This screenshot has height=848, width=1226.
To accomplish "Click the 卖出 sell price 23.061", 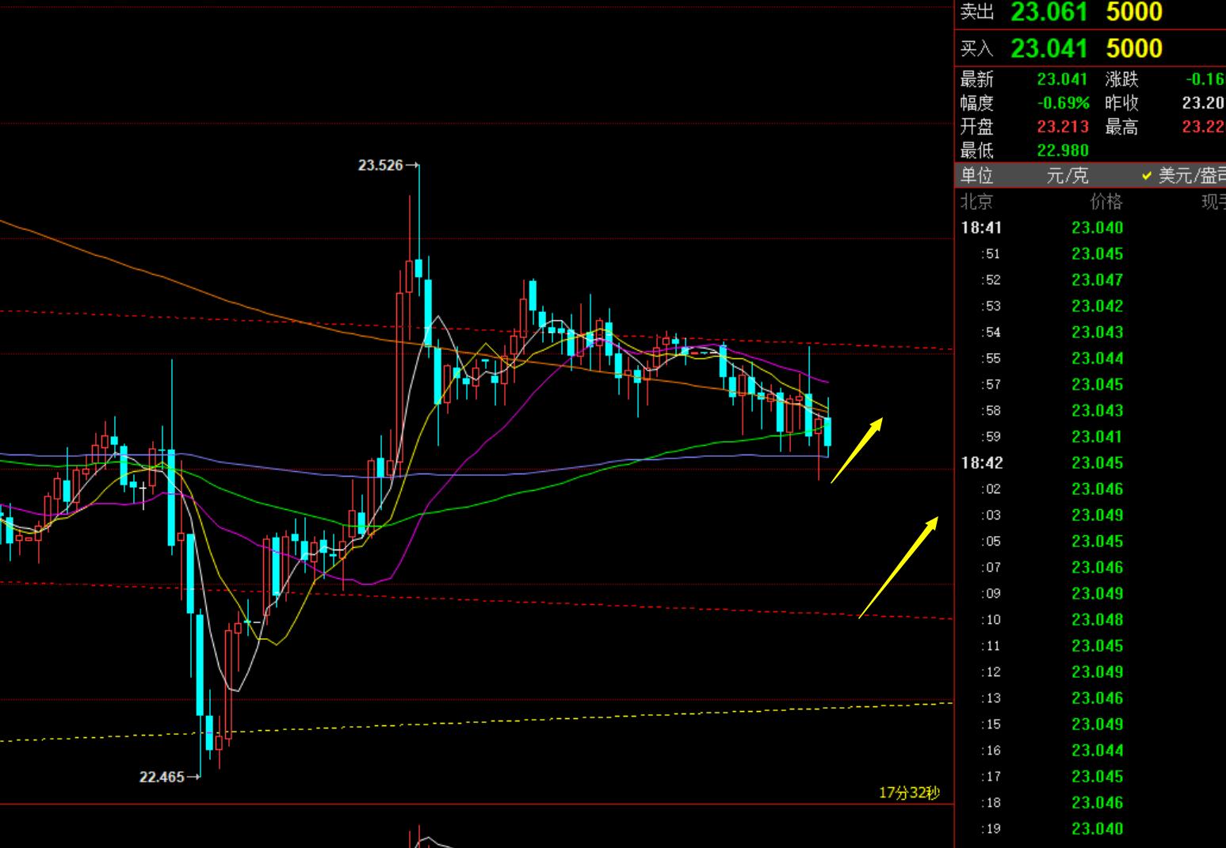I will coord(1048,12).
